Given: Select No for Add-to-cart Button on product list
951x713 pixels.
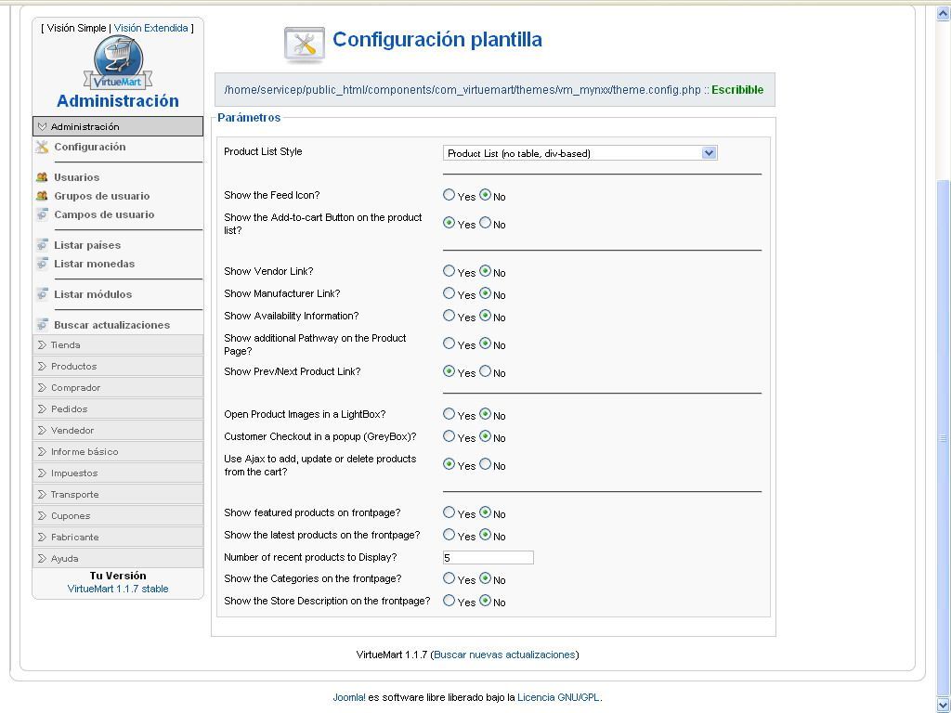Looking at the screenshot, I should [x=485, y=223].
